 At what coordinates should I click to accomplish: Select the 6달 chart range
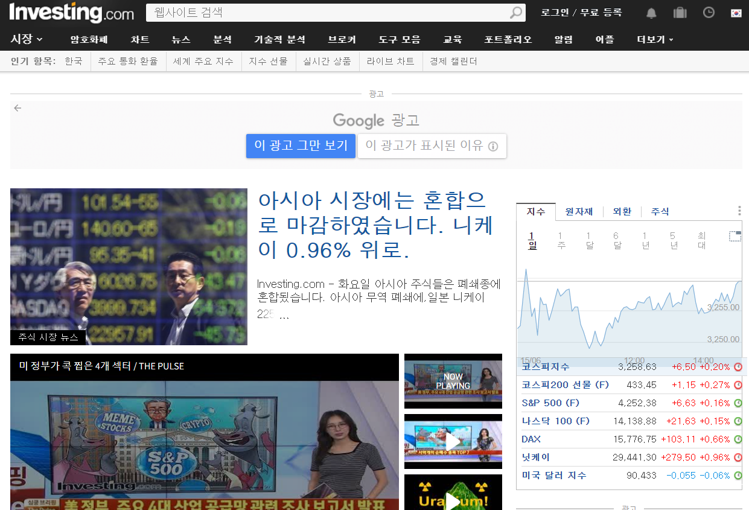point(617,240)
